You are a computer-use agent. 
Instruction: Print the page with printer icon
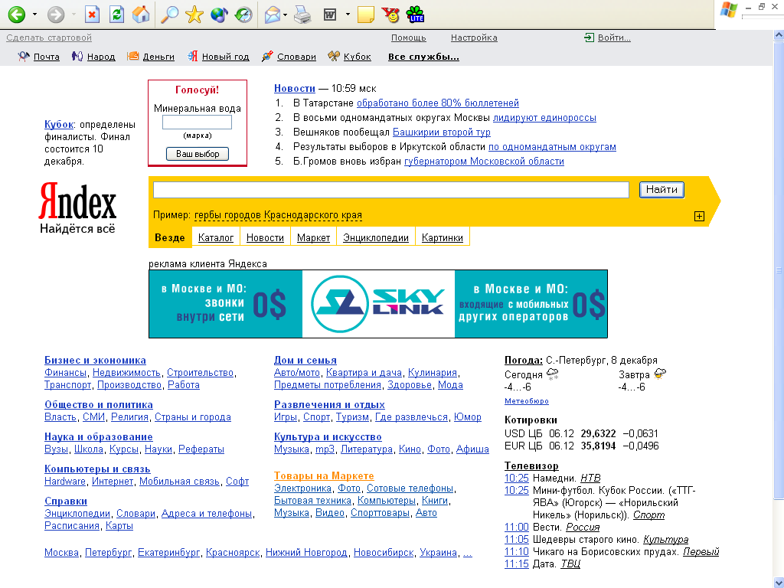pyautogui.click(x=302, y=15)
